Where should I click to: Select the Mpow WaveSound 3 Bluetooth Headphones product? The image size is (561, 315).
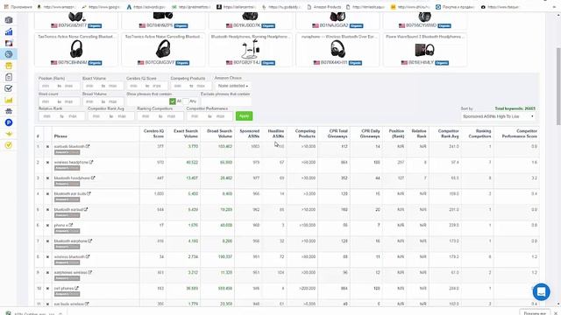(x=424, y=50)
